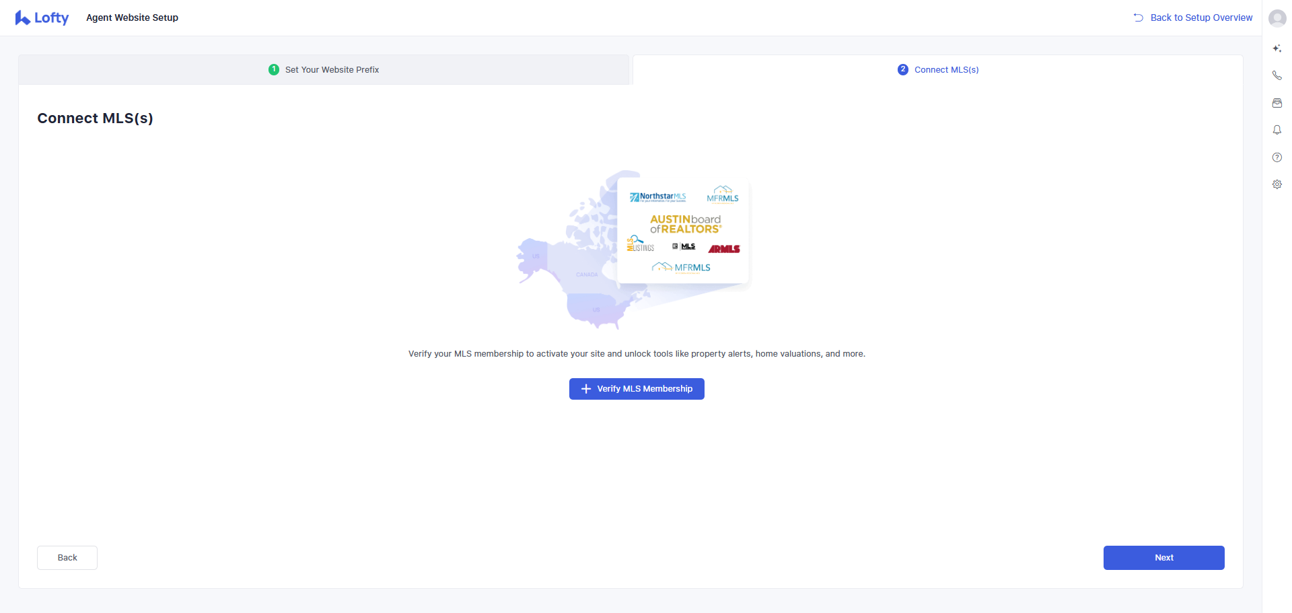
Task: Click the Lofty logo
Action: (x=42, y=18)
